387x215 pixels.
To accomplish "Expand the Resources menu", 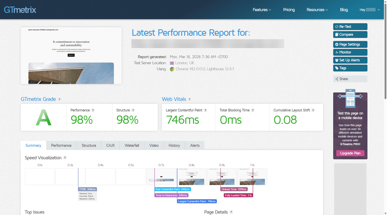I will point(317,9).
